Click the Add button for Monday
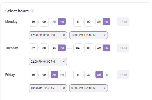Image resolution: width=152 pixels, height=100 pixels. coord(123,22)
